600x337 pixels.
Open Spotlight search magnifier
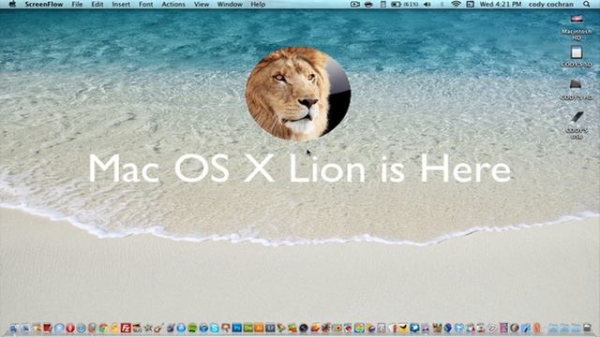click(x=586, y=4)
